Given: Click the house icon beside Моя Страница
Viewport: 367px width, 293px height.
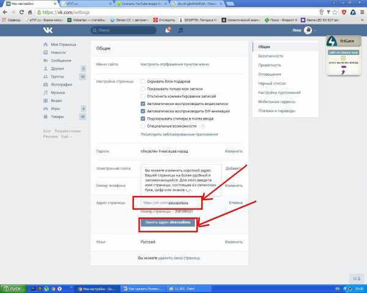Looking at the screenshot, I should pyautogui.click(x=46, y=45).
